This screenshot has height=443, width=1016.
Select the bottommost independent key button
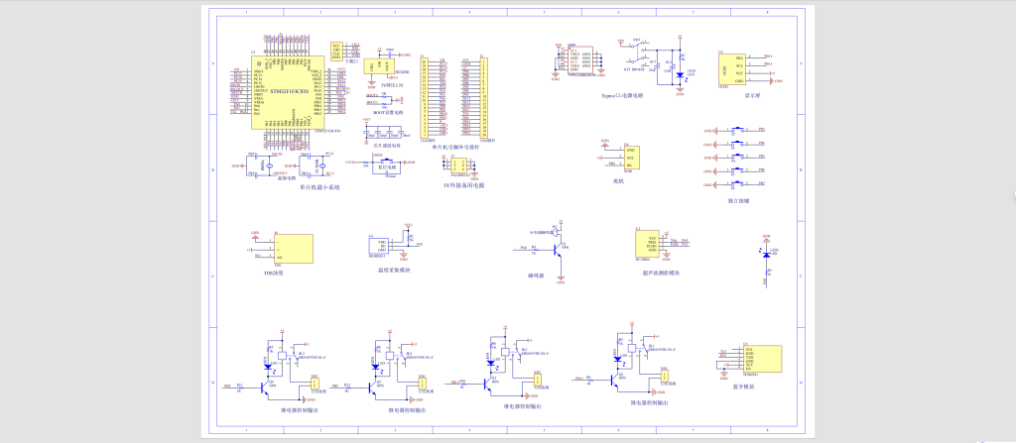click(x=739, y=185)
